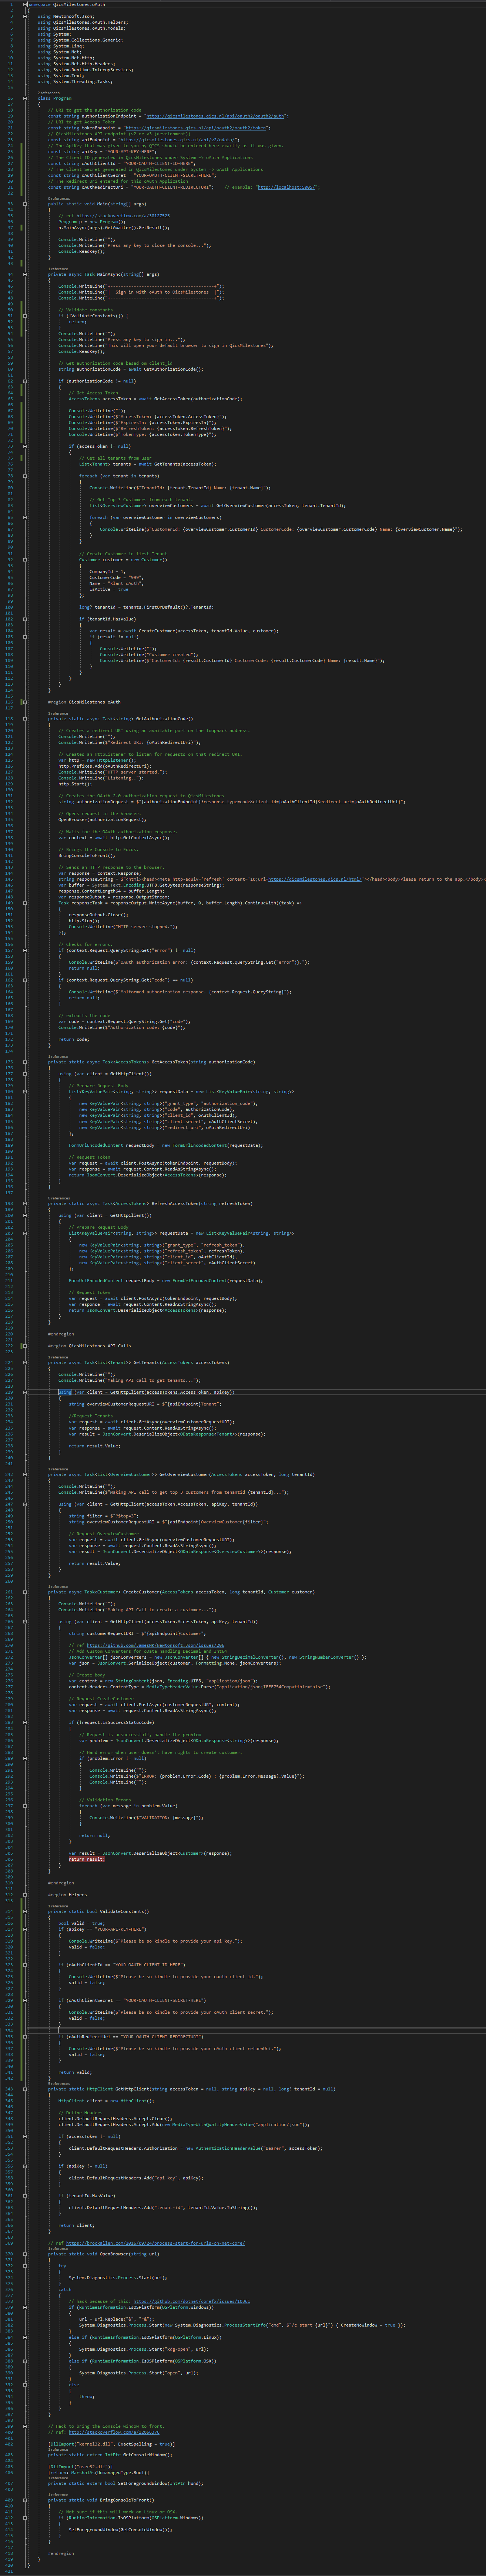Collapse the class Program block

coord(25,98)
